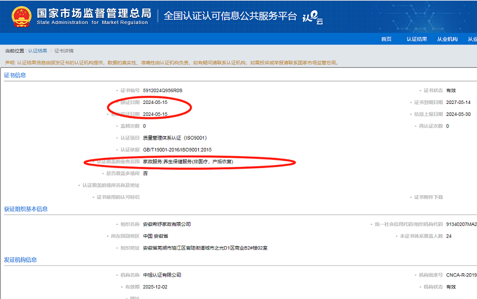Screen dimensions: 477x299
Task: Click the 证书信息 section header
Action: coord(15,75)
